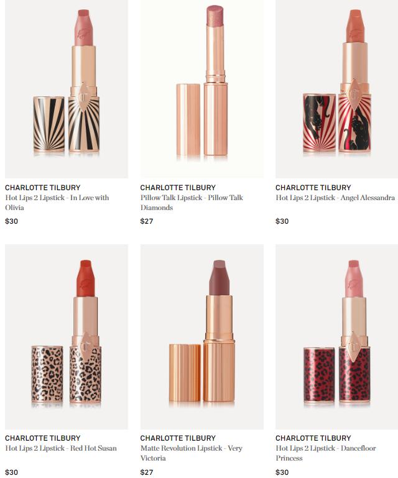Open the Very Victoria matte lipstick image
The image size is (398, 478).
202,336
